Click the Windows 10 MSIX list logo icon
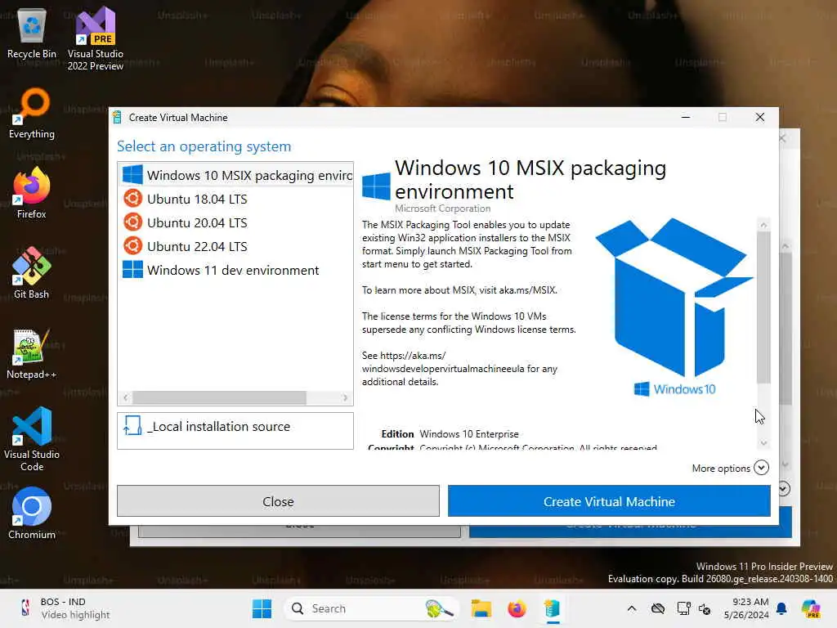The width and height of the screenshot is (837, 628). [132, 175]
